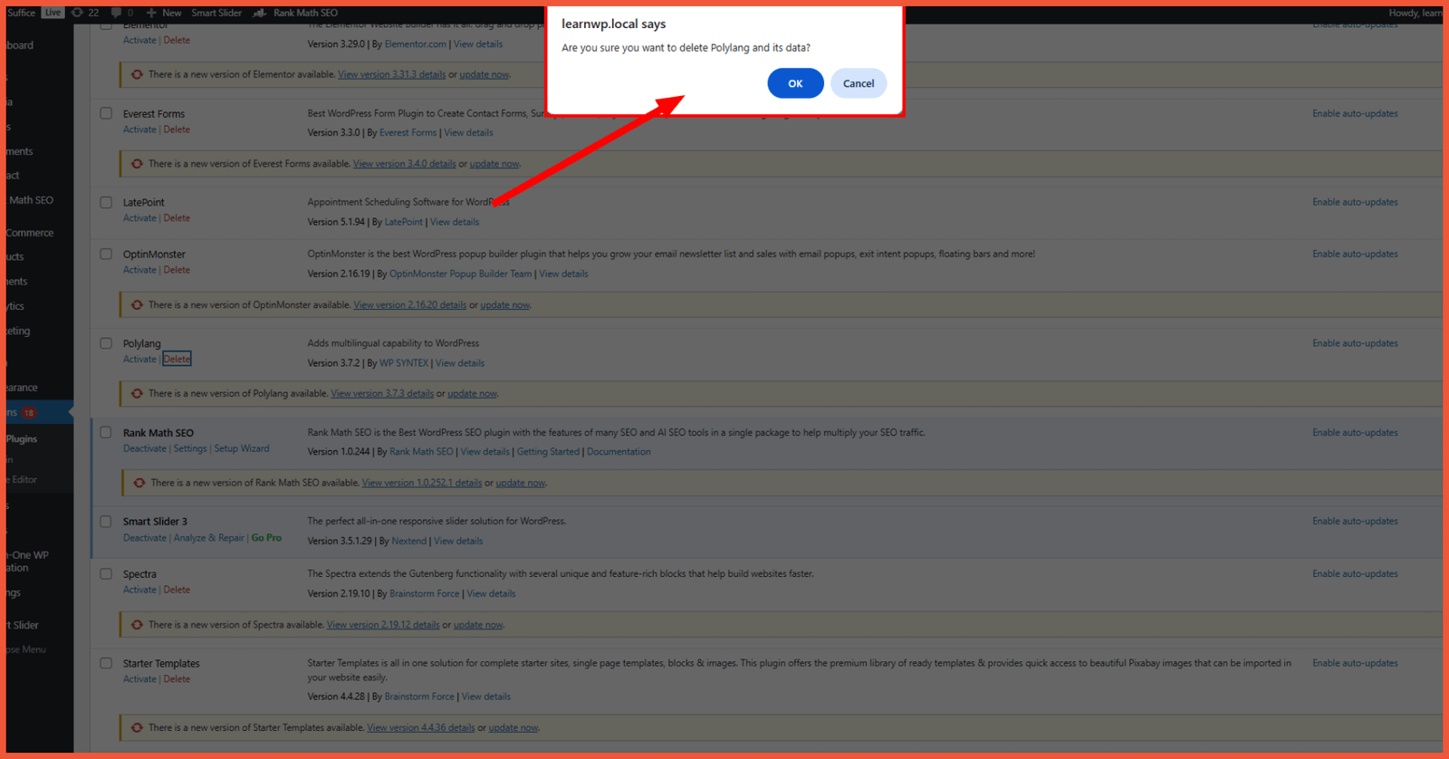Check the Spectra plugin checkbox
The height and width of the screenshot is (759, 1449).
(106, 573)
